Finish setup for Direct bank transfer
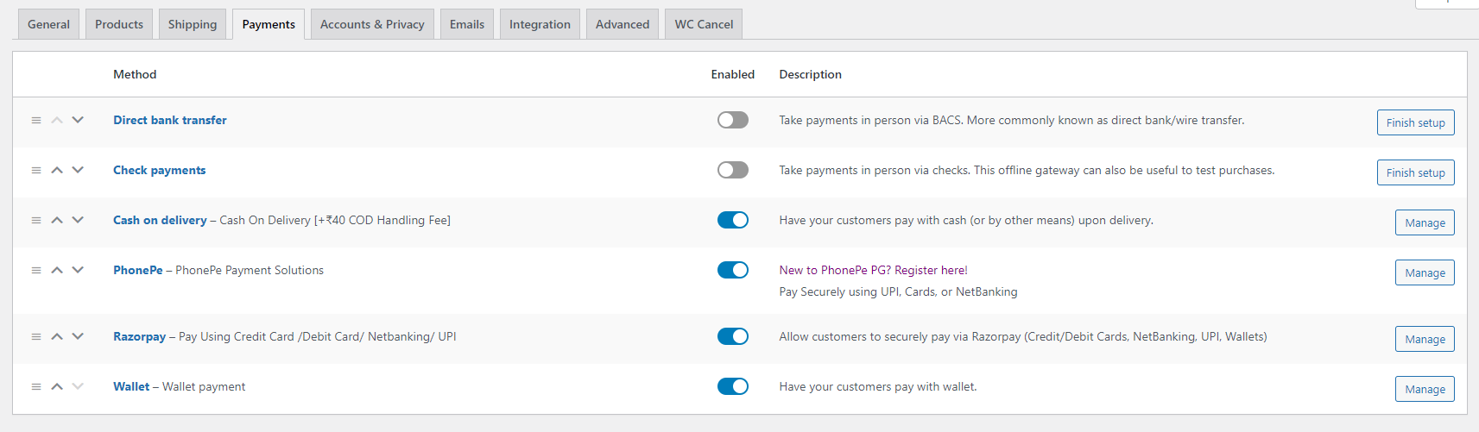This screenshot has width=1479, height=432. pos(1415,122)
